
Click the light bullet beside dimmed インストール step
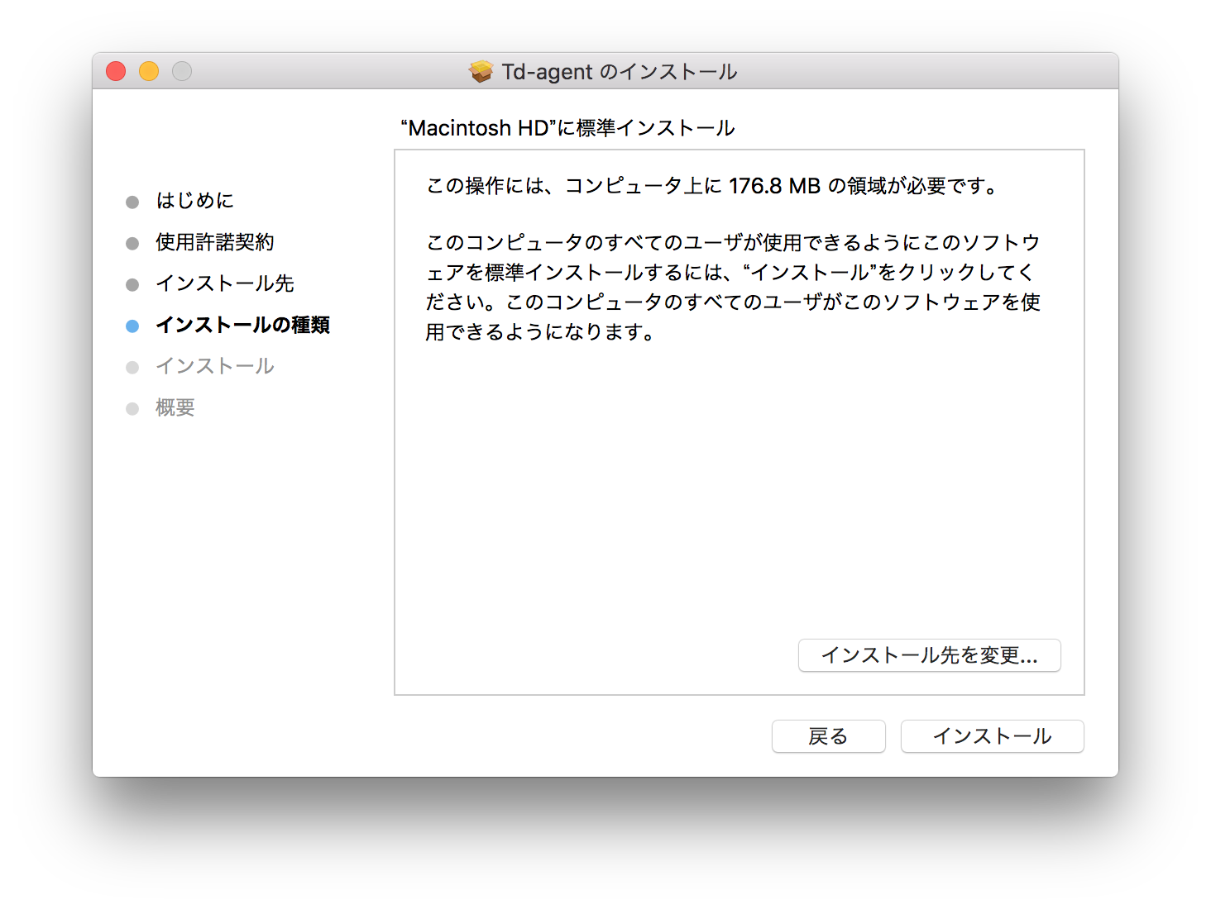point(132,368)
